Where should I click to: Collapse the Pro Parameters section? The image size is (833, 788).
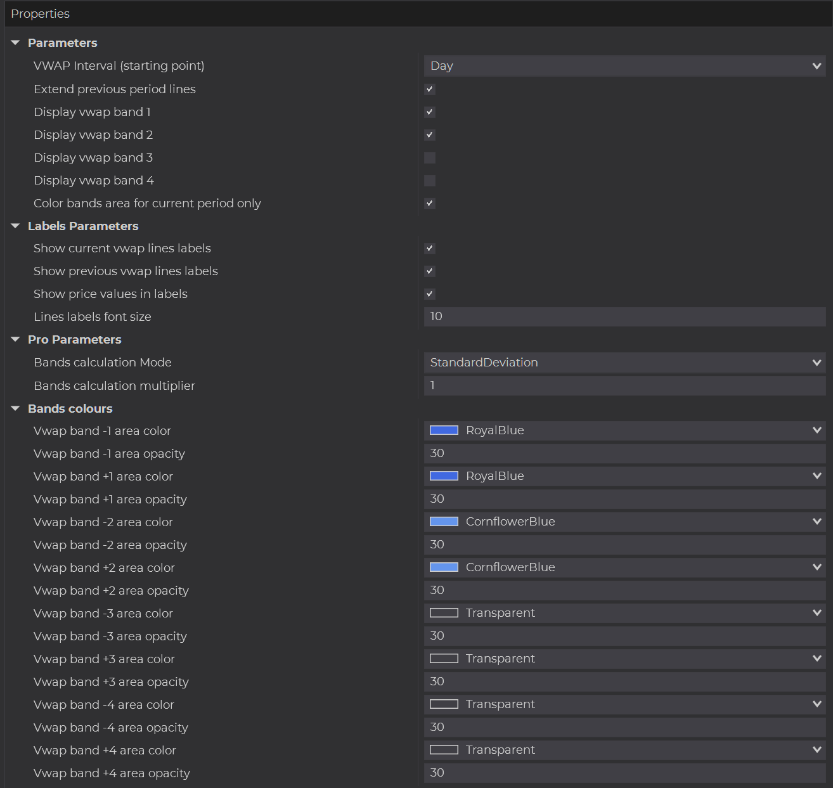pos(16,340)
